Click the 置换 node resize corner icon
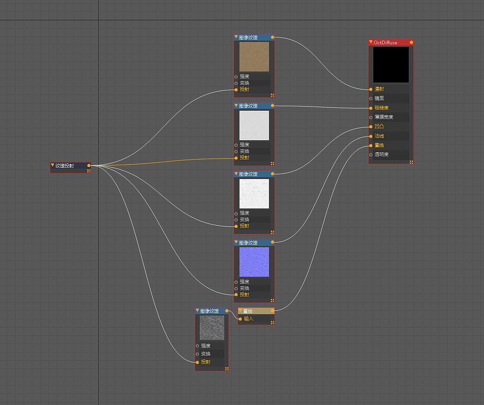This screenshot has height=405, width=484. 272,322
